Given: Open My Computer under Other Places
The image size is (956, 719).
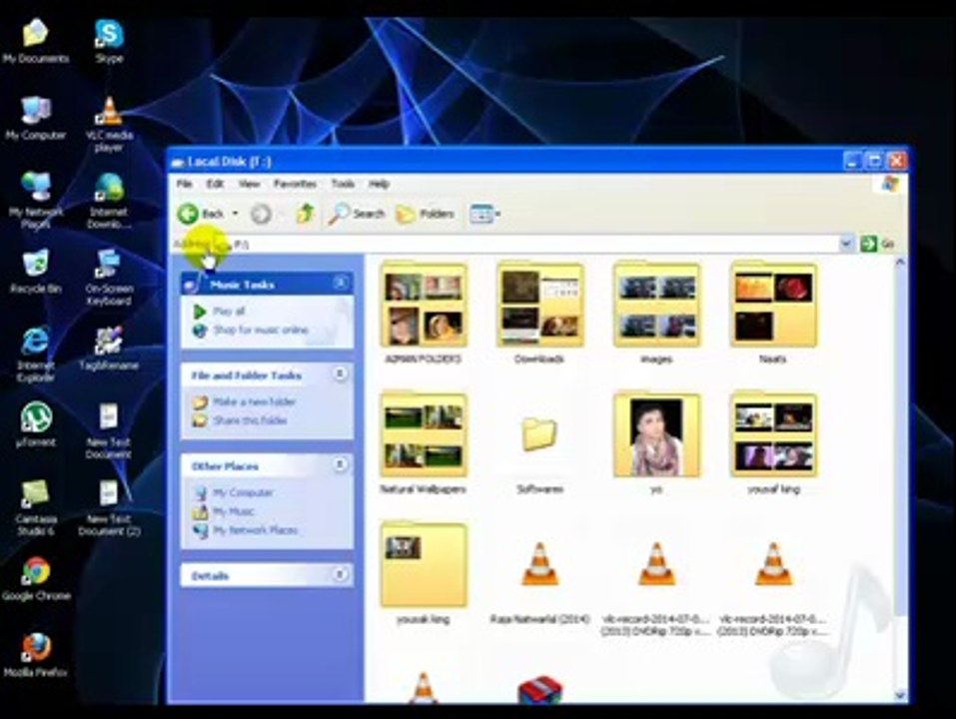Looking at the screenshot, I should (x=243, y=492).
